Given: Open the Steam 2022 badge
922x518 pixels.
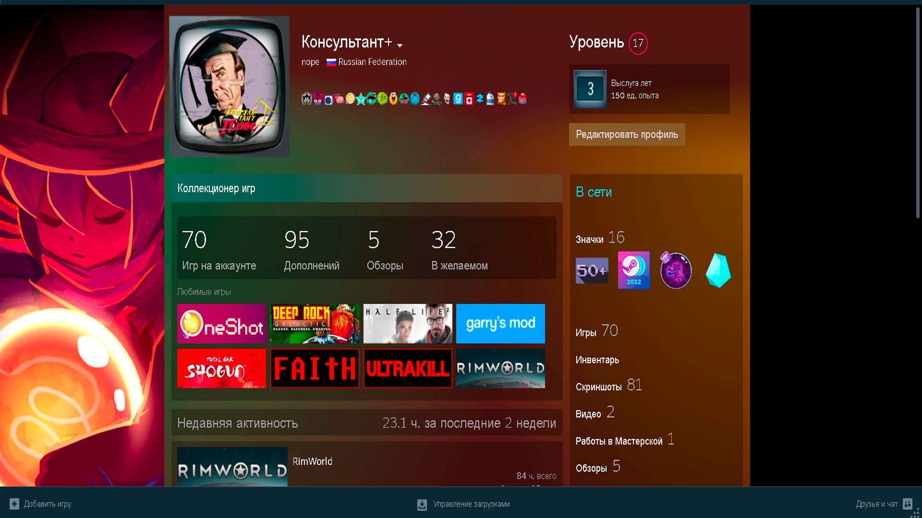Looking at the screenshot, I should tap(633, 270).
